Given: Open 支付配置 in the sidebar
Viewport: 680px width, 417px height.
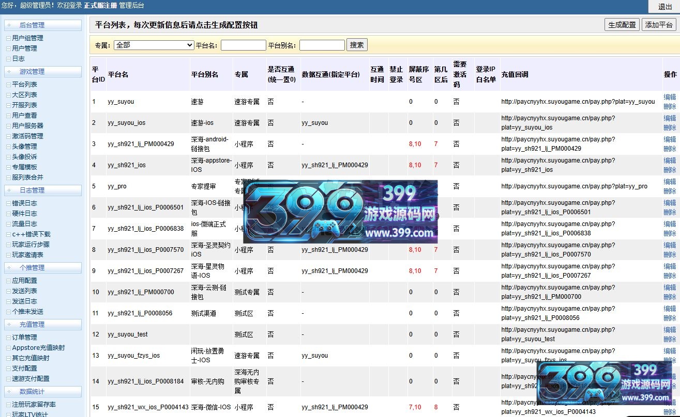Looking at the screenshot, I should click(25, 368).
